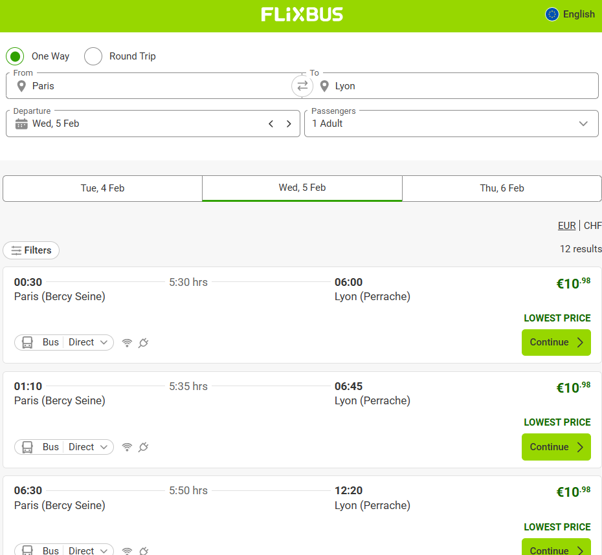The width and height of the screenshot is (602, 555).
Task: Switch to the Thu, 6 Feb tab
Action: 502,188
